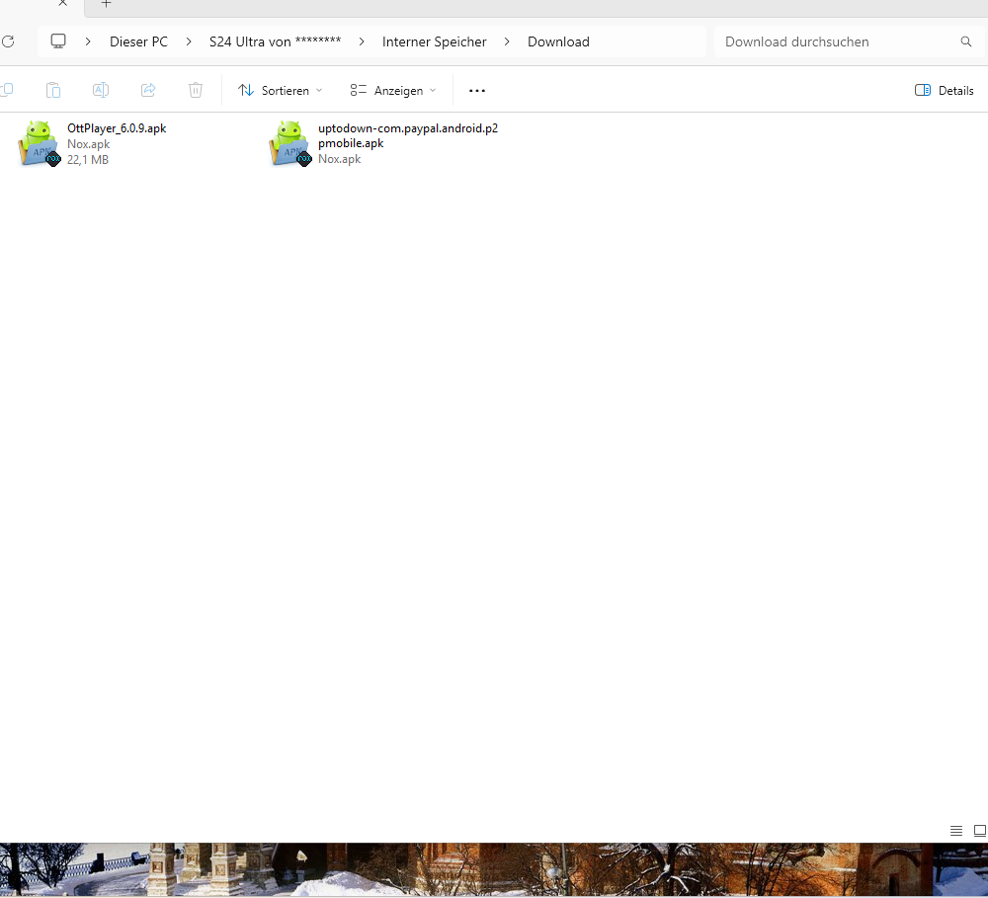Select the OttPlayer APK file icon

click(x=40, y=143)
